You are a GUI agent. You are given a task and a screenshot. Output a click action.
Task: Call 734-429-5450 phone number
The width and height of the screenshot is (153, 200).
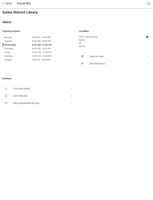tap(21, 89)
